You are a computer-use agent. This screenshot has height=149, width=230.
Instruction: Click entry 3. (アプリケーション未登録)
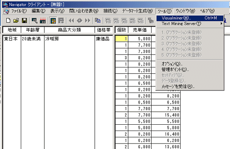190,44
